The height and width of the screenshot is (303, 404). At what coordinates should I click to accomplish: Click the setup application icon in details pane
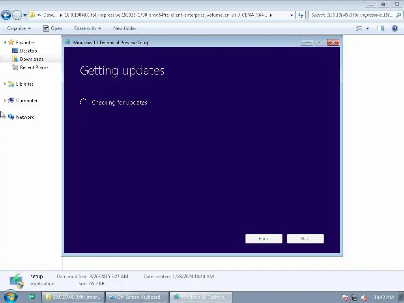click(17, 281)
